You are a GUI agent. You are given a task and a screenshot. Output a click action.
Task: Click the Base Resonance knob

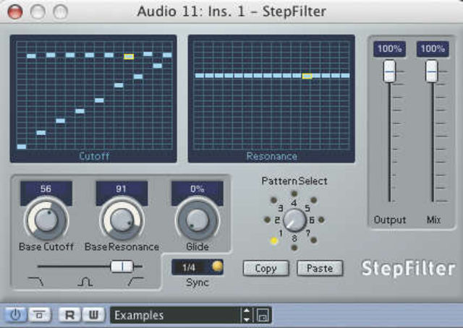click(x=122, y=220)
